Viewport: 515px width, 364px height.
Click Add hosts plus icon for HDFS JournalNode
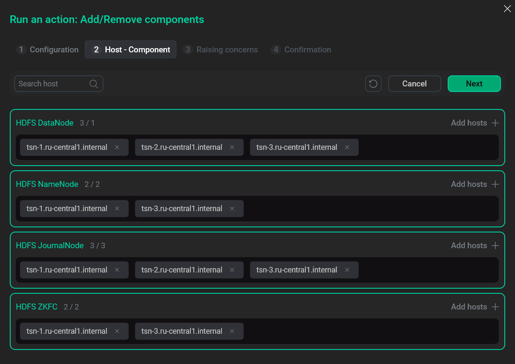pos(495,245)
